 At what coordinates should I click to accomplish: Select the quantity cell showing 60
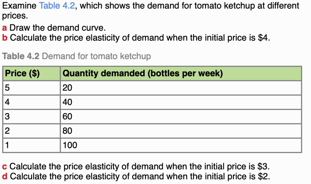67,117
